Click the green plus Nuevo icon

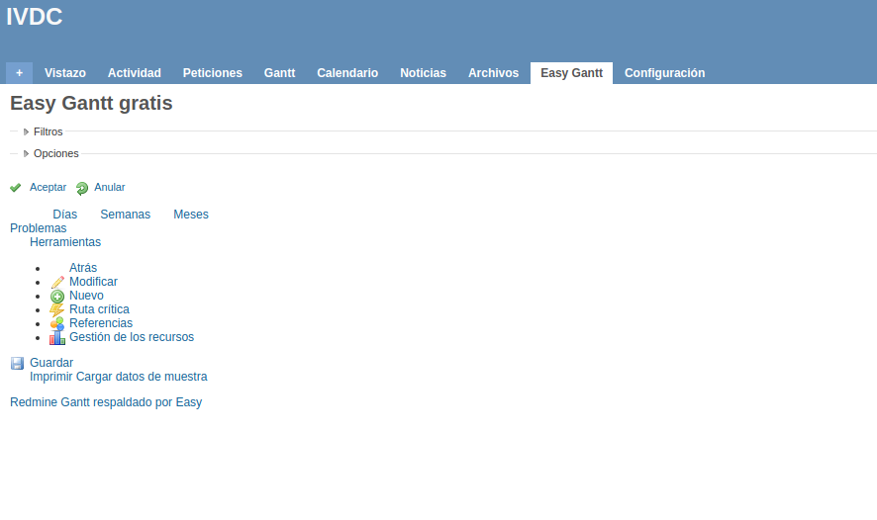point(57,297)
